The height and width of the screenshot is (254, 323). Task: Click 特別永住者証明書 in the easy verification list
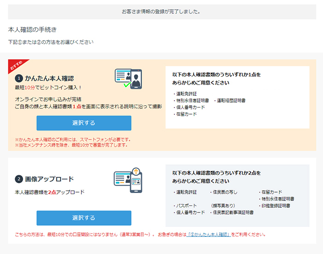192,100
